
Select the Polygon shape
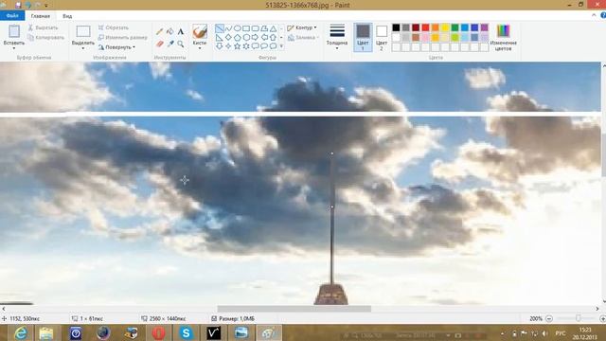click(264, 28)
